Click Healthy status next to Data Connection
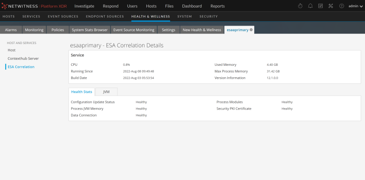The image size is (365, 180). coord(141,115)
